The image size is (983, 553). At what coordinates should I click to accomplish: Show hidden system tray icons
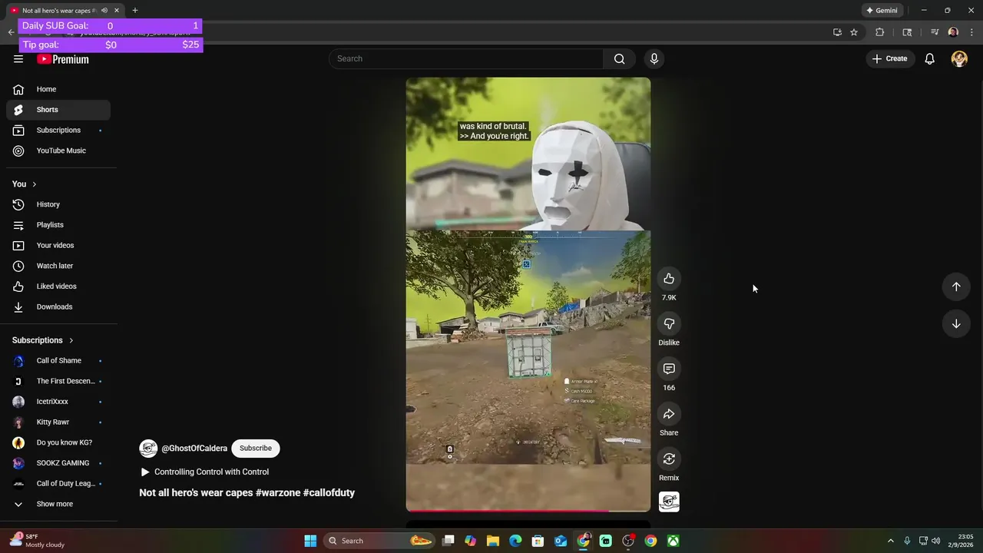coord(891,541)
